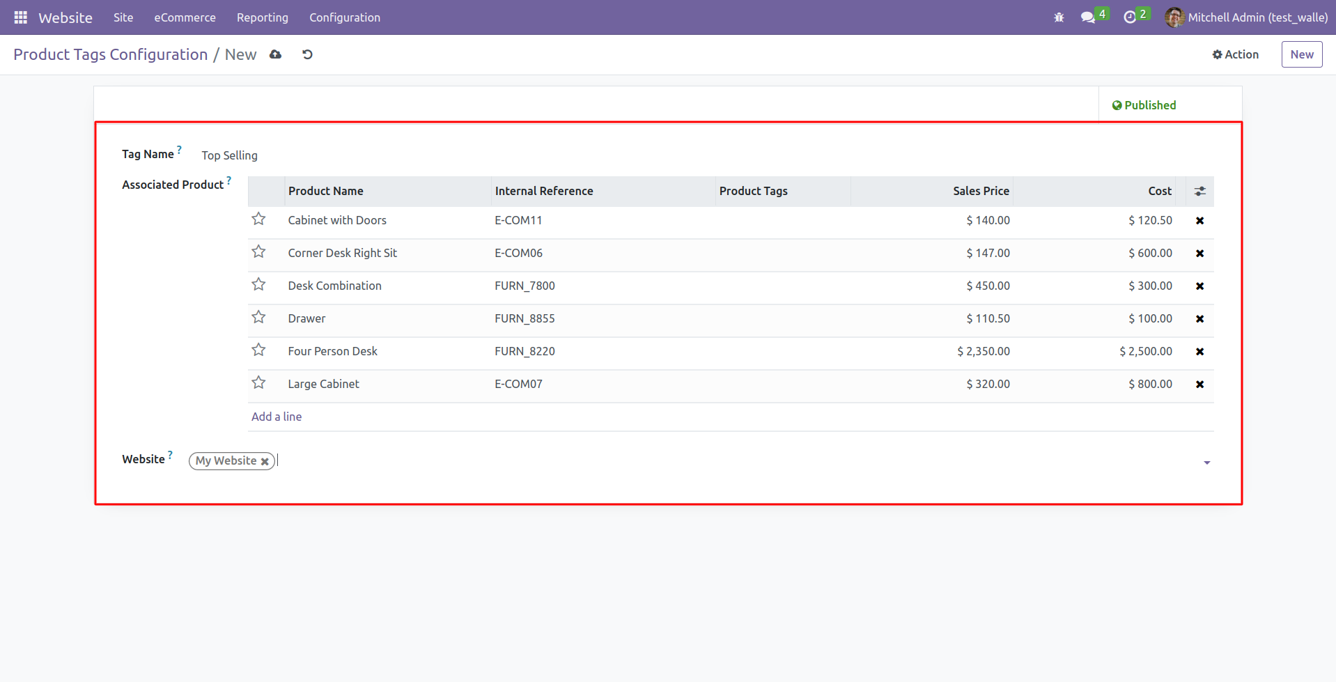Open the activities clock icon
This screenshot has height=682, width=1336.
(1130, 17)
